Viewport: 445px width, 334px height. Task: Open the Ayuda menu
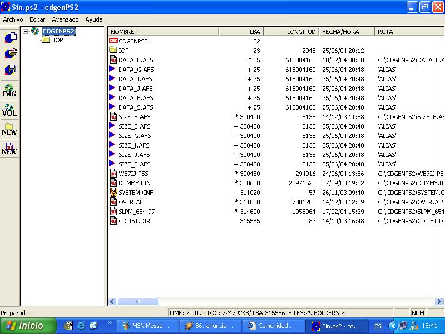tap(94, 19)
